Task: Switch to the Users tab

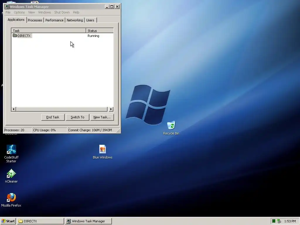Action: [90, 20]
